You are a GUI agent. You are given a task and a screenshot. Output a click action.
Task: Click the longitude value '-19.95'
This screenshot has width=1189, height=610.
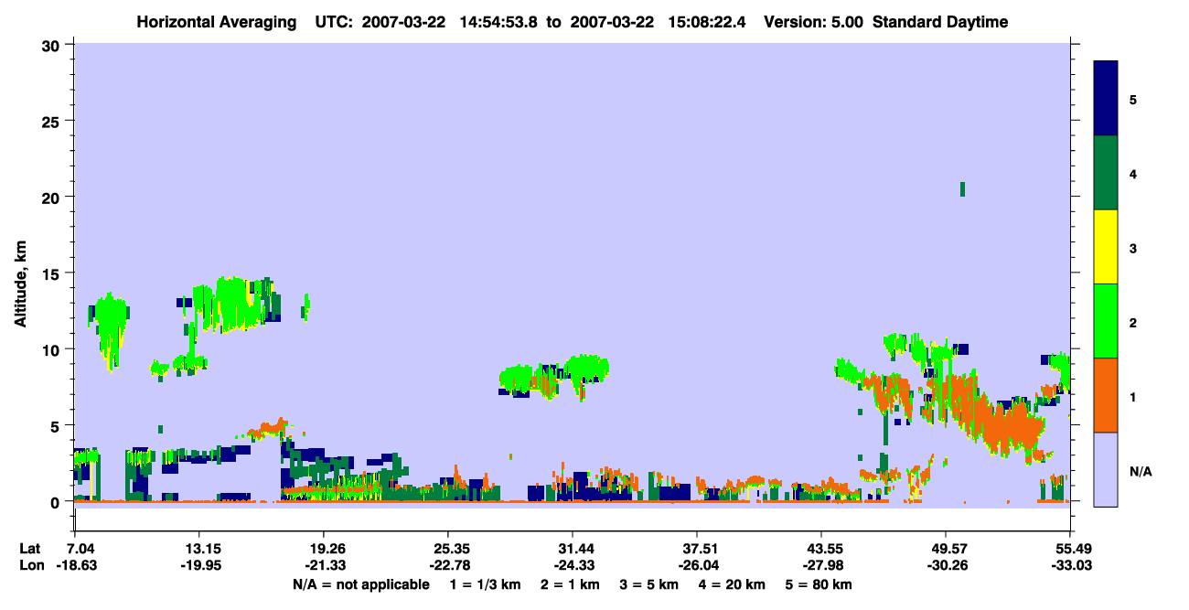click(x=199, y=565)
